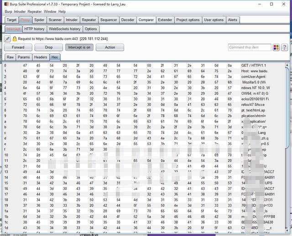292x236 pixels.
Task: Switch to the Params view tab
Action: coord(24,57)
